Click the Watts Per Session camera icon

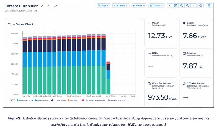[x=149, y=84]
